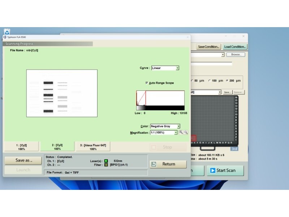Image resolution: width=289 pixels, height=217 pixels.
Task: Click the scanned gel preview image
Action: [62, 93]
